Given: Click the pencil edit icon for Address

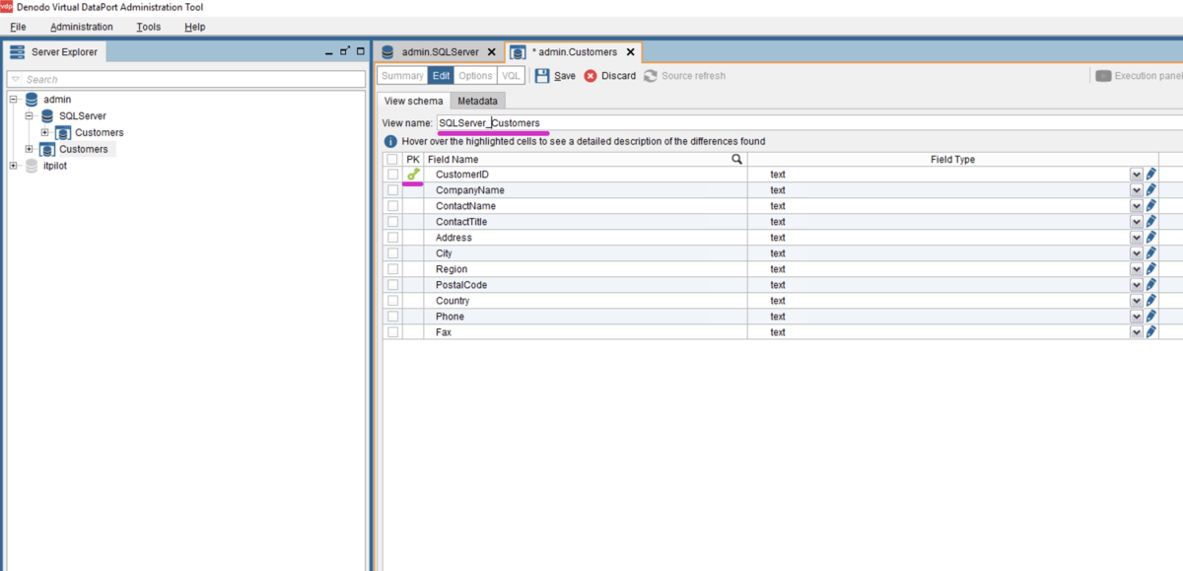Looking at the screenshot, I should click(1150, 238).
